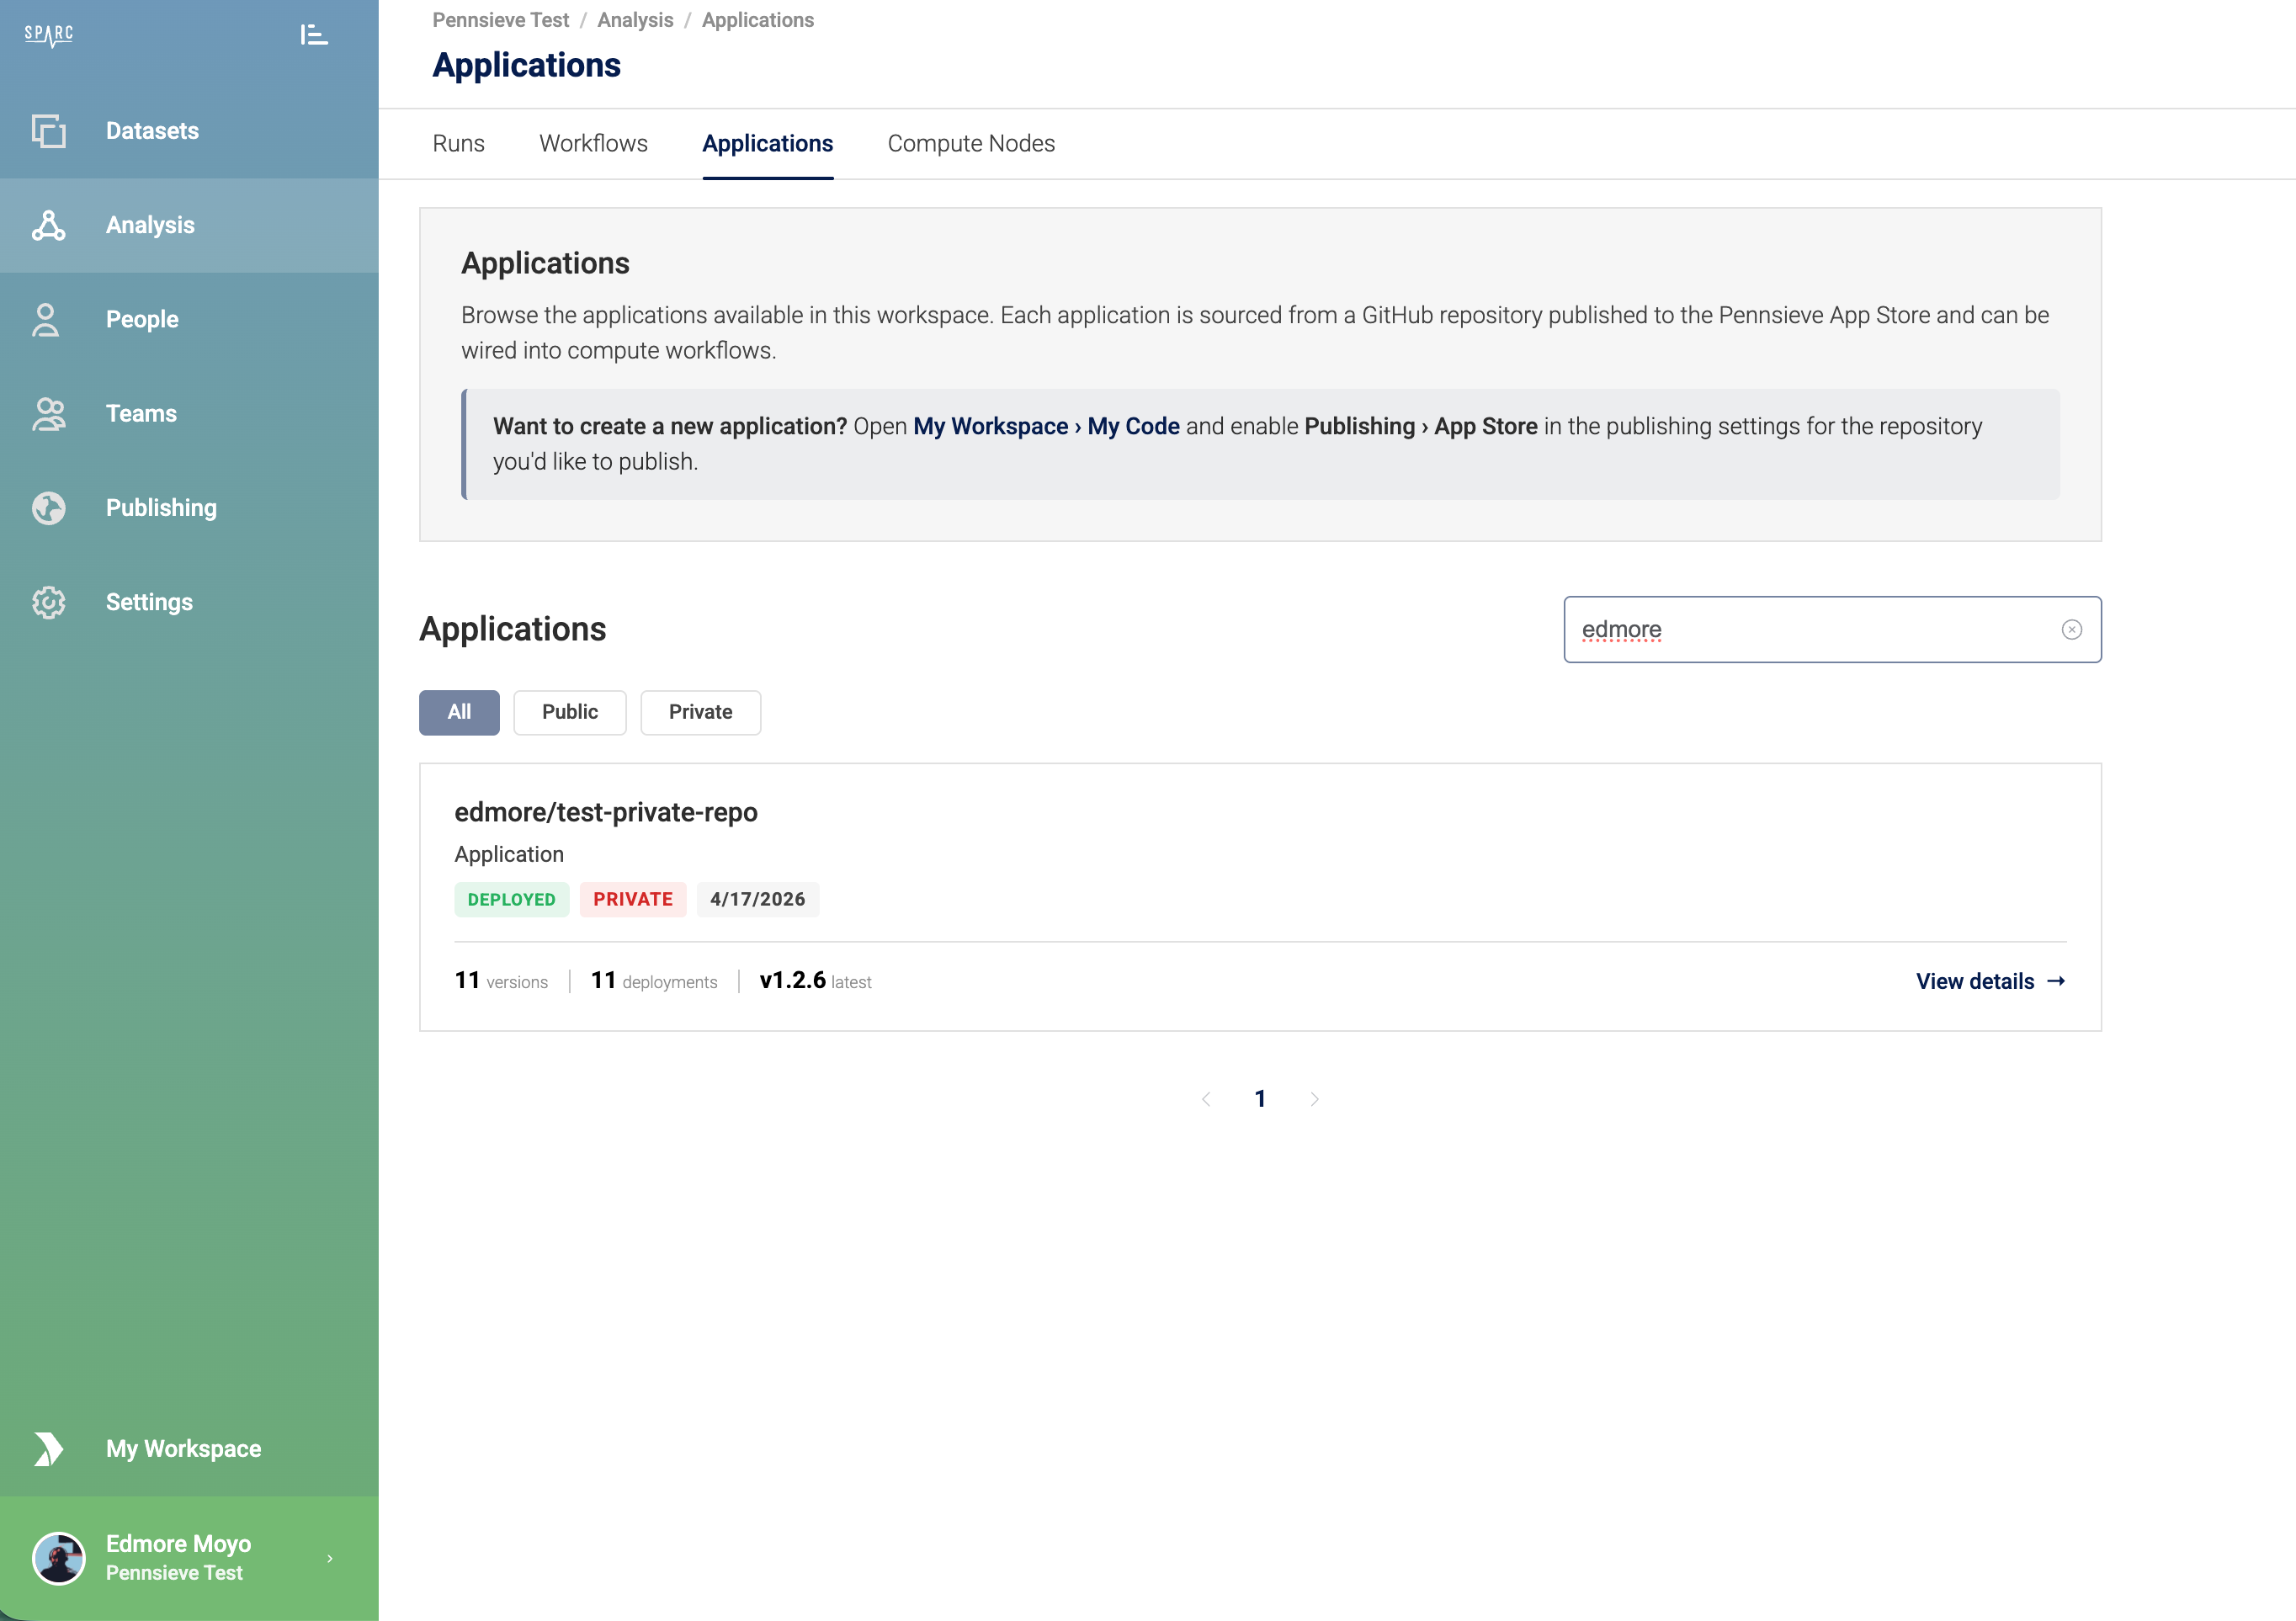This screenshot has width=2296, height=1621.
Task: Click the Pennsieve Test breadcrumb
Action: pyautogui.click(x=500, y=20)
